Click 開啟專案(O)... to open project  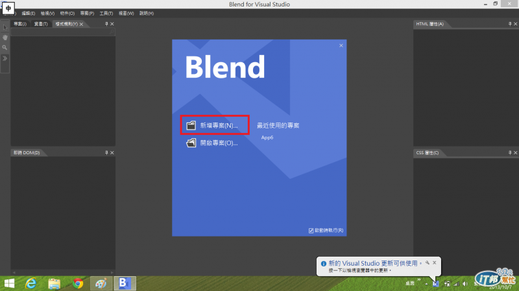(219, 143)
